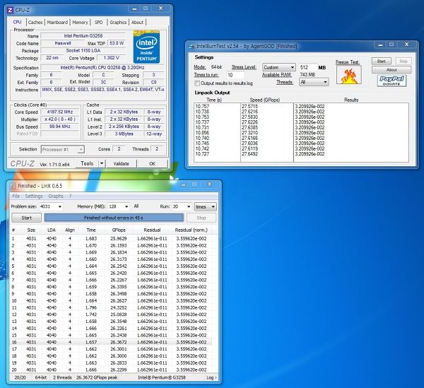Click the IntelBurnTest memory 512 MB field
424x388 pixels.
point(307,67)
